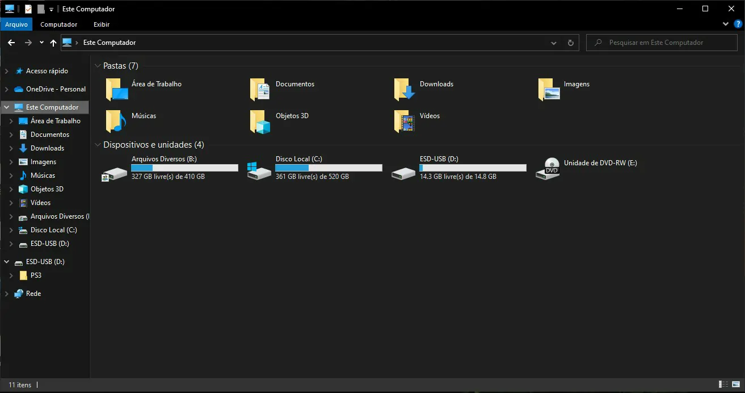
Task: Expand the Rede tree node
Action: pos(7,294)
